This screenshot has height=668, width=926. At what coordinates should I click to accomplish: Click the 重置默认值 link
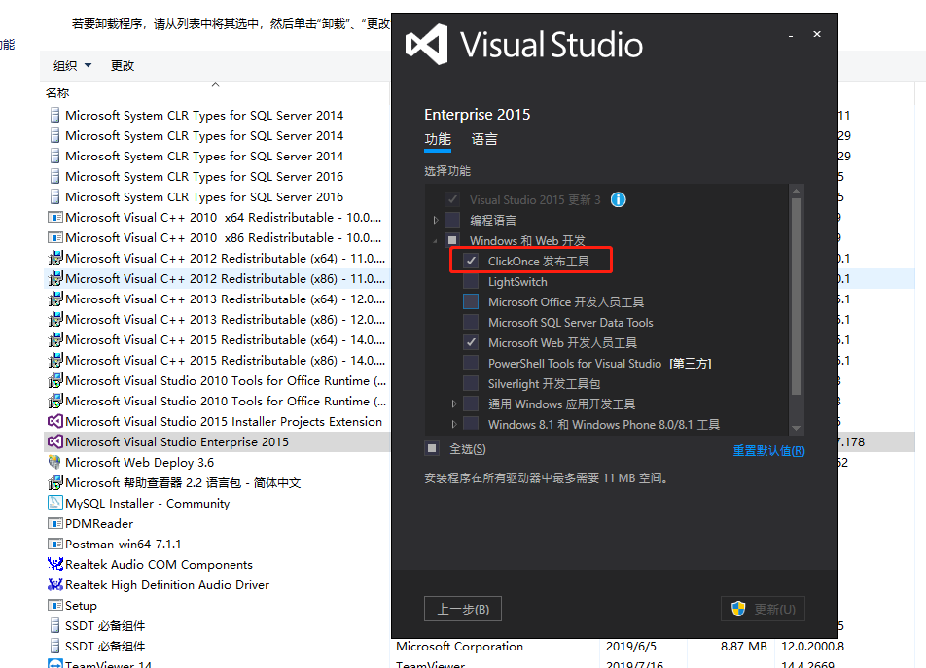(x=769, y=450)
